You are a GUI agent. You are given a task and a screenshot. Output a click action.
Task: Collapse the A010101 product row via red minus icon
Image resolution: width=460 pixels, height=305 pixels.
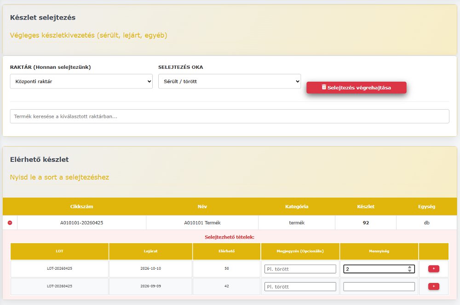click(9, 222)
